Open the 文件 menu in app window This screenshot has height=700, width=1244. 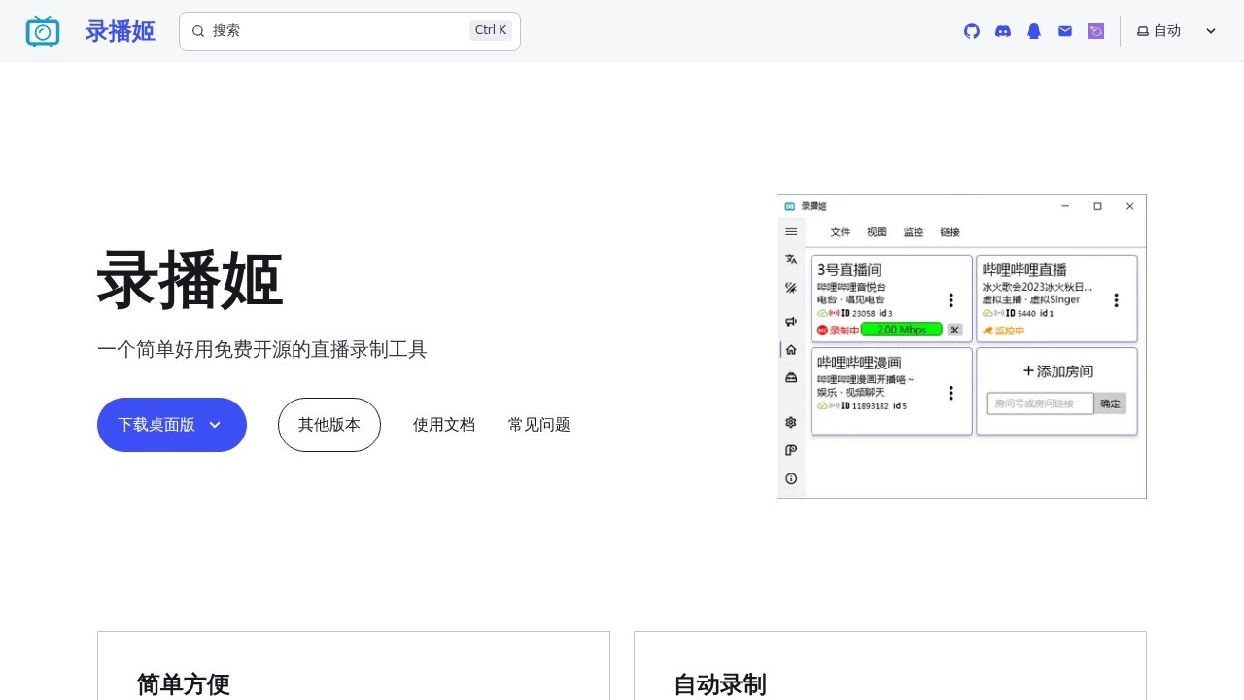coord(840,232)
